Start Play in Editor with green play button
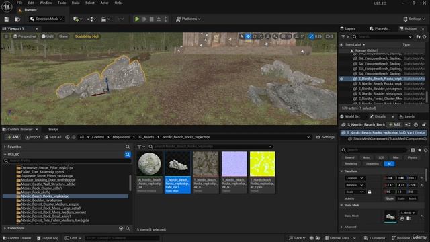This screenshot has width=430, height=242. (137, 19)
